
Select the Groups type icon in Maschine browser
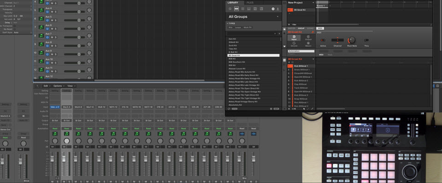[x=237, y=9]
